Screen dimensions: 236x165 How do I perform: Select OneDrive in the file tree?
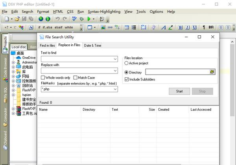coord(29,58)
